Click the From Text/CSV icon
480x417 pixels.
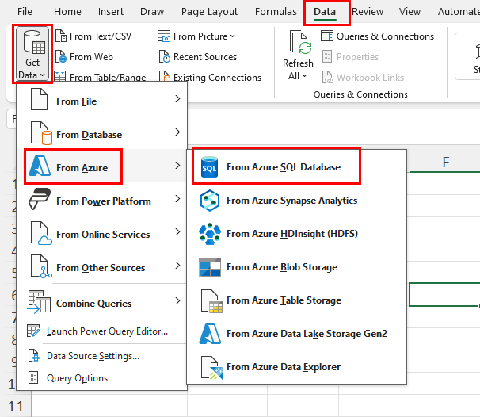pos(61,36)
